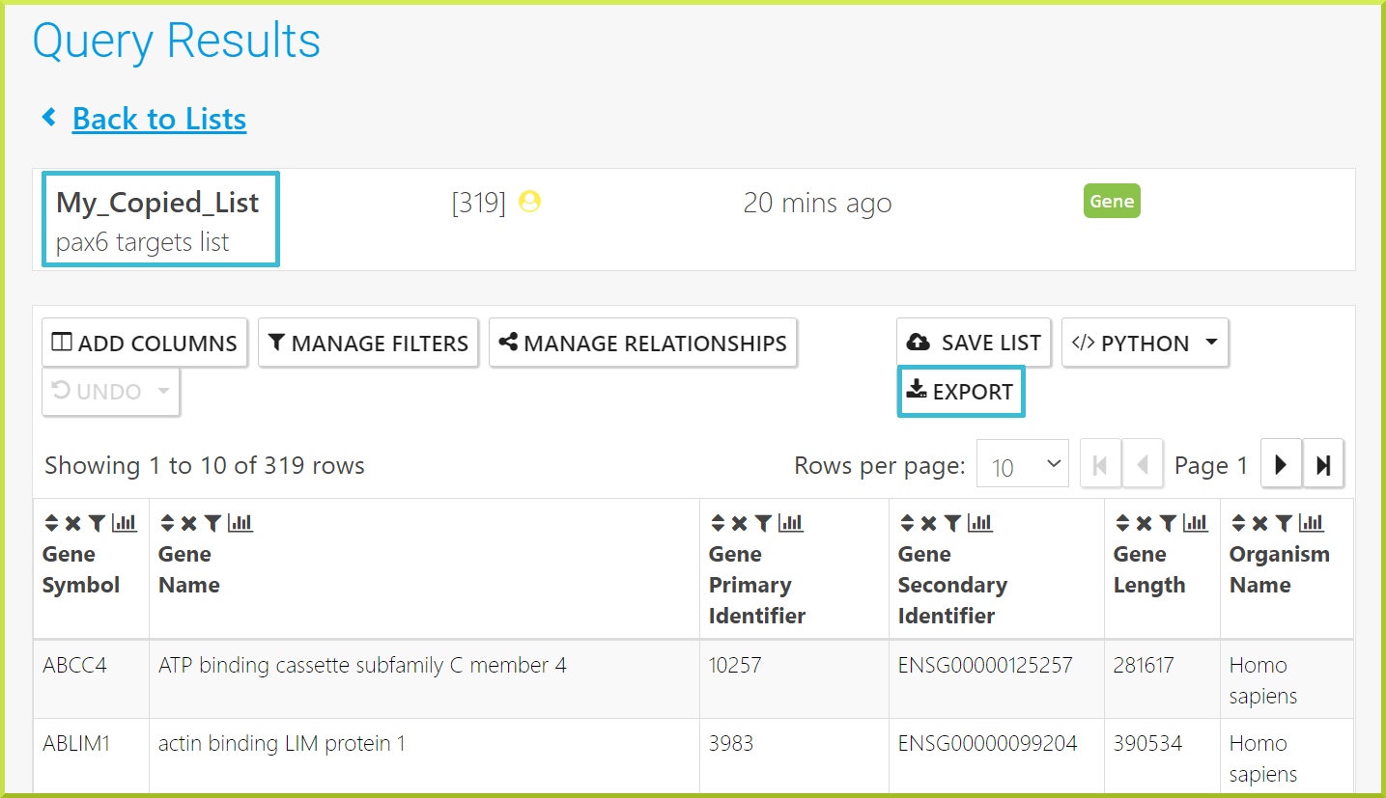Remove the Gene Name column
The width and height of the screenshot is (1386, 798).
(x=188, y=523)
